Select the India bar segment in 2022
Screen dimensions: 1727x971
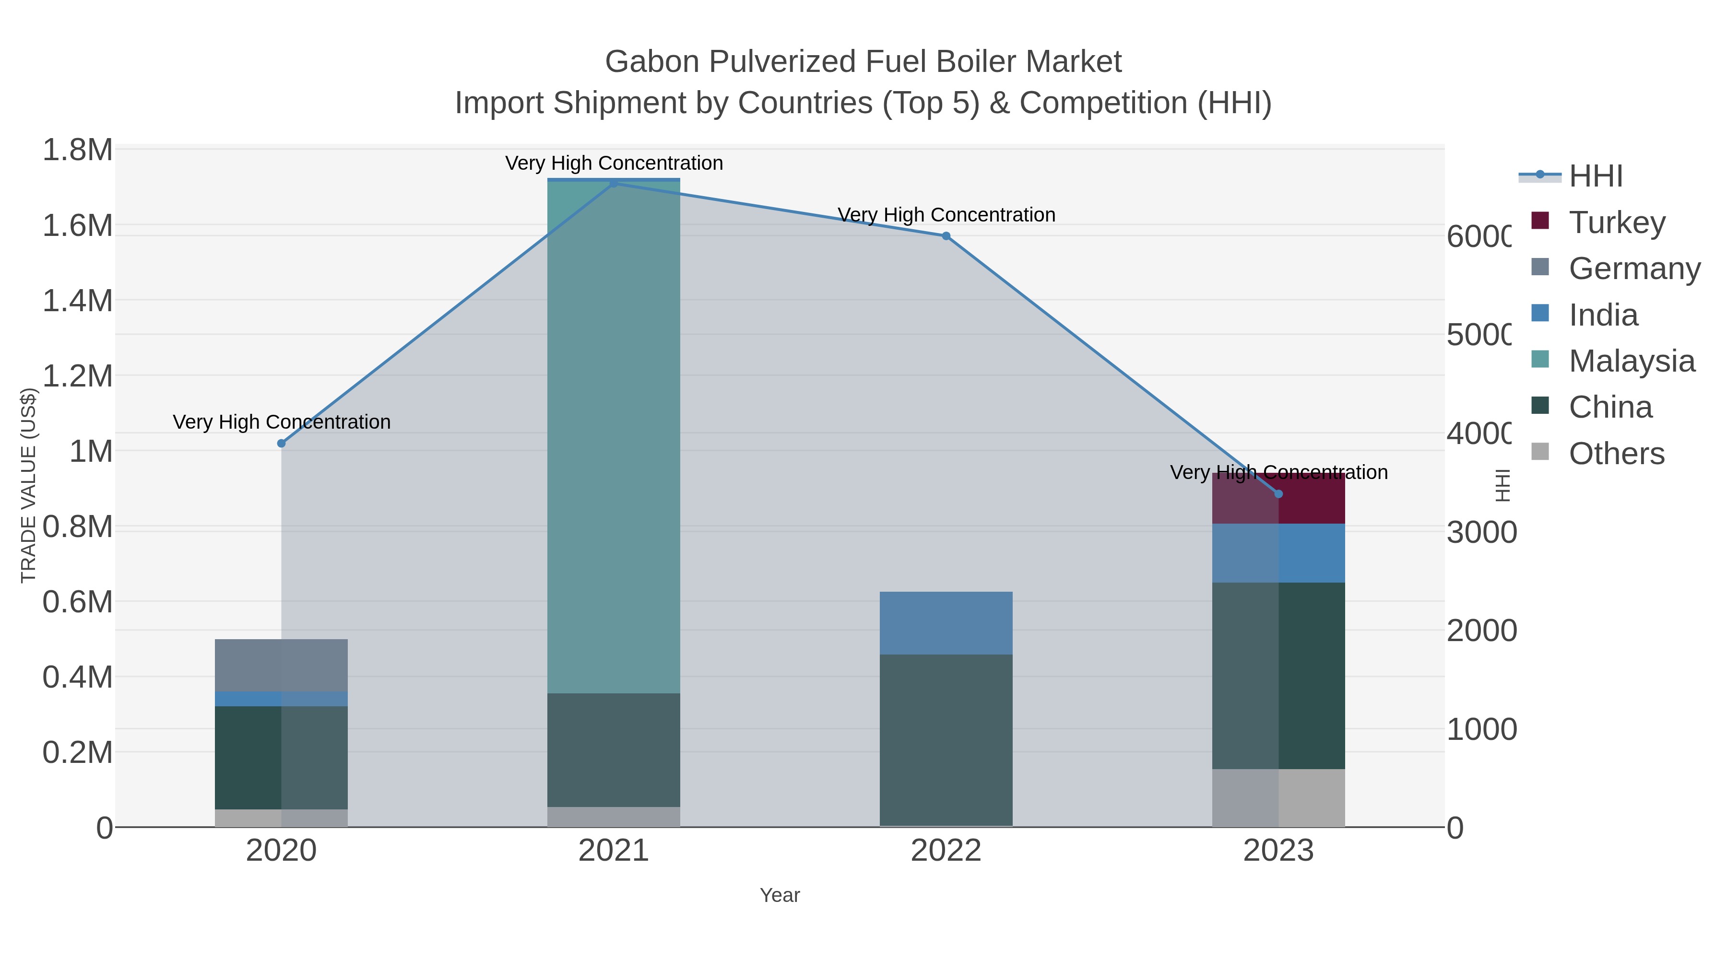coord(946,623)
